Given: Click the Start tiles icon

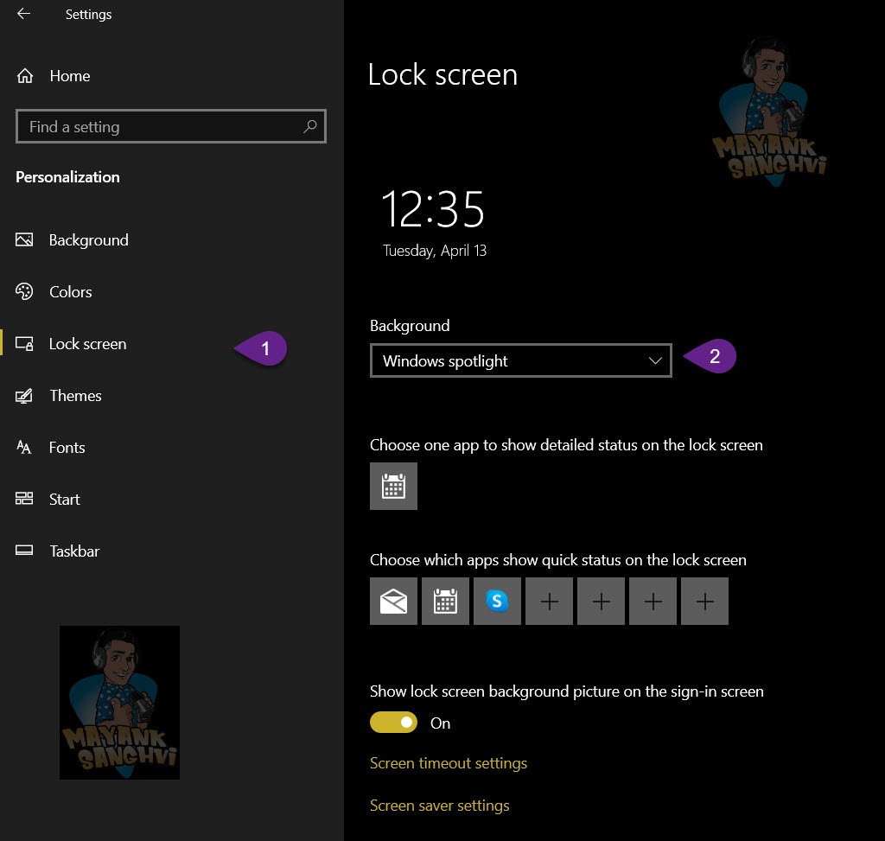Looking at the screenshot, I should click(24, 499).
